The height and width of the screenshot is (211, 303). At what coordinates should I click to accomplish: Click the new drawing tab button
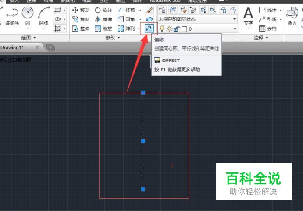pyautogui.click(x=50, y=47)
